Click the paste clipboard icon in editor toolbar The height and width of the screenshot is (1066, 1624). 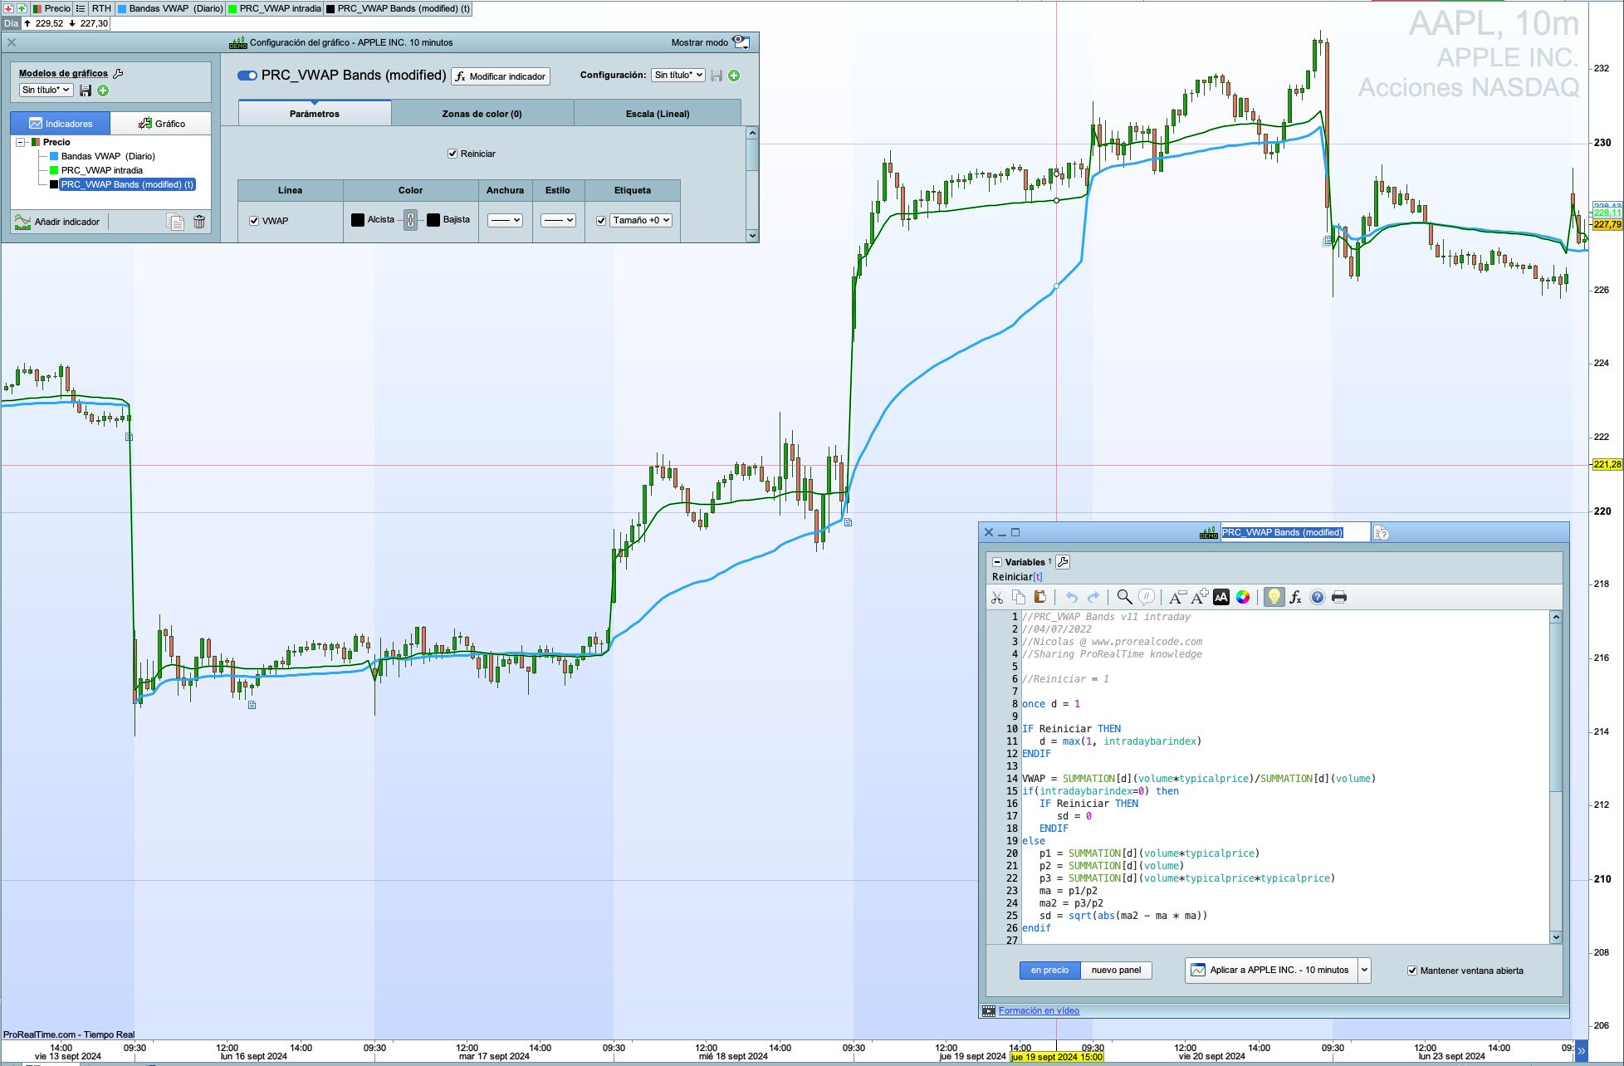pos(1039,597)
